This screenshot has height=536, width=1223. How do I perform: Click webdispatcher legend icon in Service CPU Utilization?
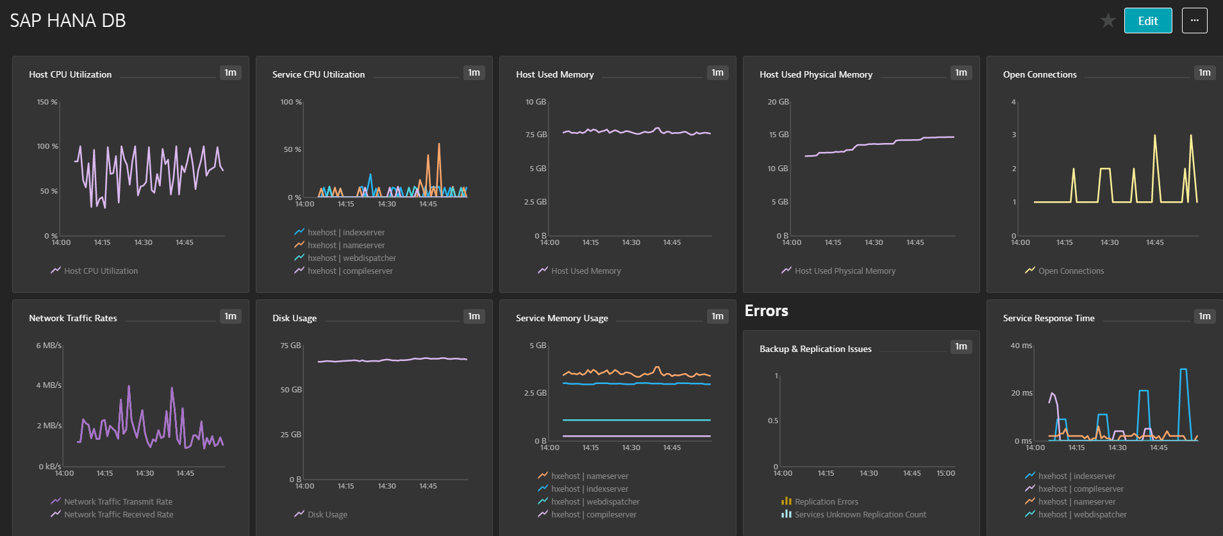tap(299, 258)
